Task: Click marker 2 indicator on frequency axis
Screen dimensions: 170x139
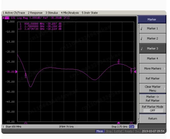Action: [131, 123]
